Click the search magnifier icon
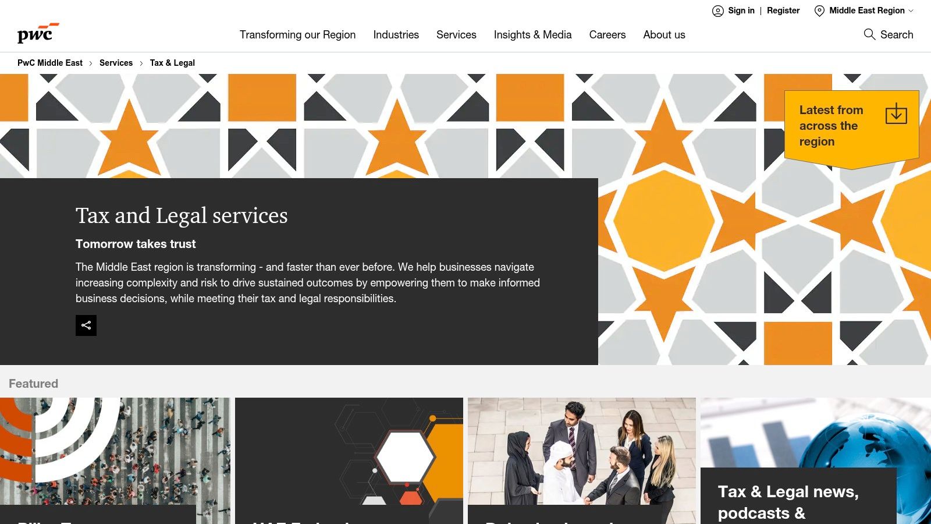Screen dimensions: 931x524 click(869, 34)
